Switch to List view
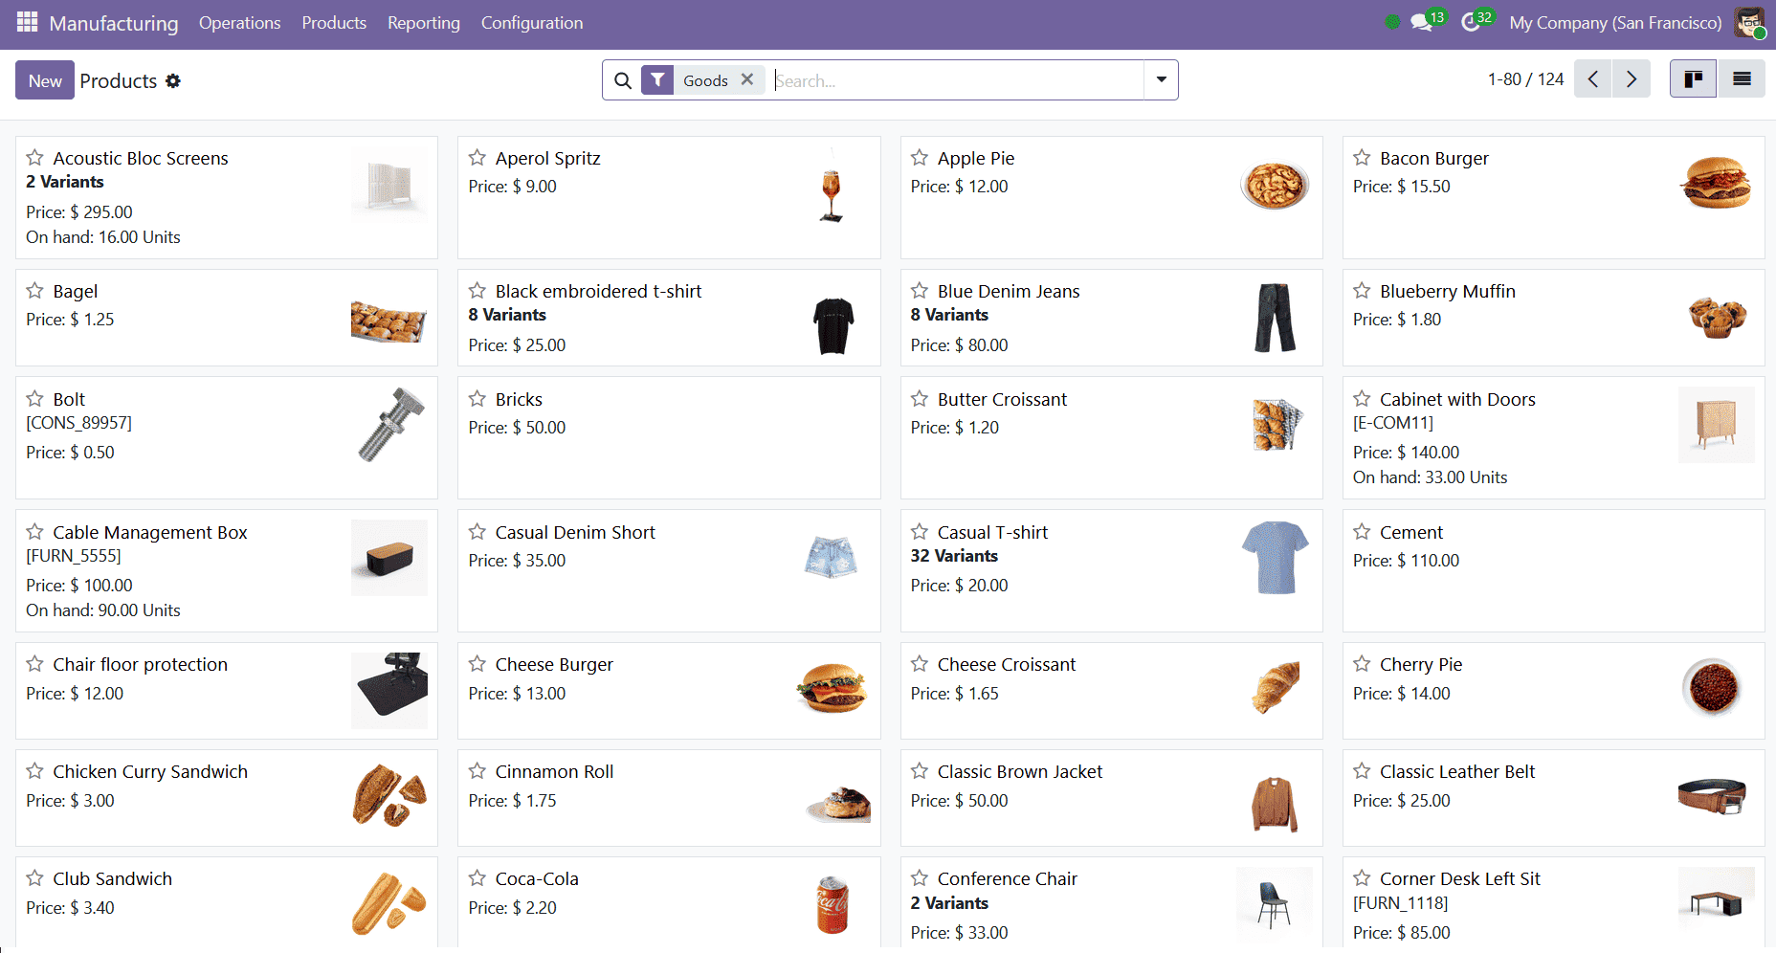The width and height of the screenshot is (1776, 953). (1742, 79)
